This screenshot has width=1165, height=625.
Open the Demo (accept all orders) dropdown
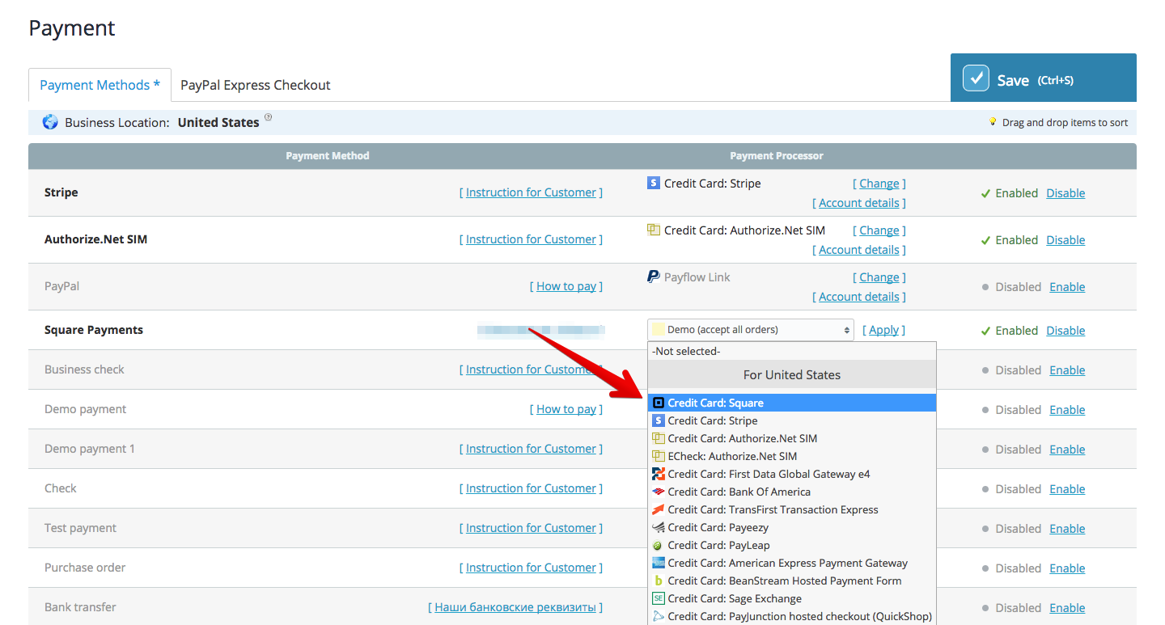750,330
